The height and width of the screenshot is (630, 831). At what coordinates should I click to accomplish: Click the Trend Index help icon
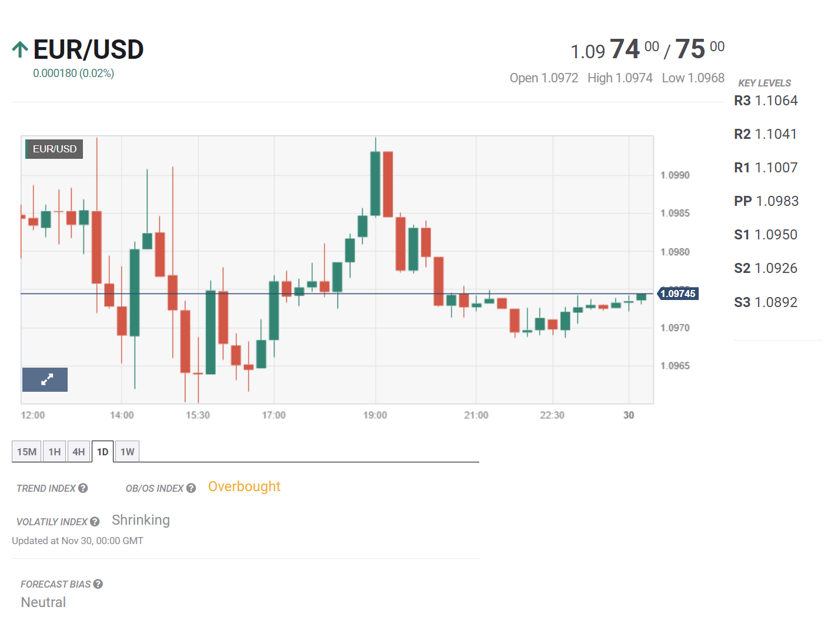(83, 488)
